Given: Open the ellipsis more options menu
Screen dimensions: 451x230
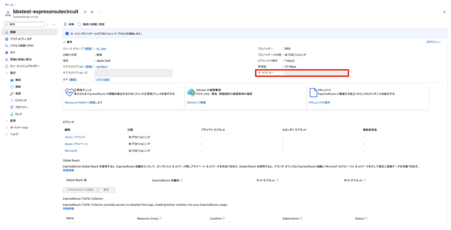Looking at the screenshot, I should [99, 12].
